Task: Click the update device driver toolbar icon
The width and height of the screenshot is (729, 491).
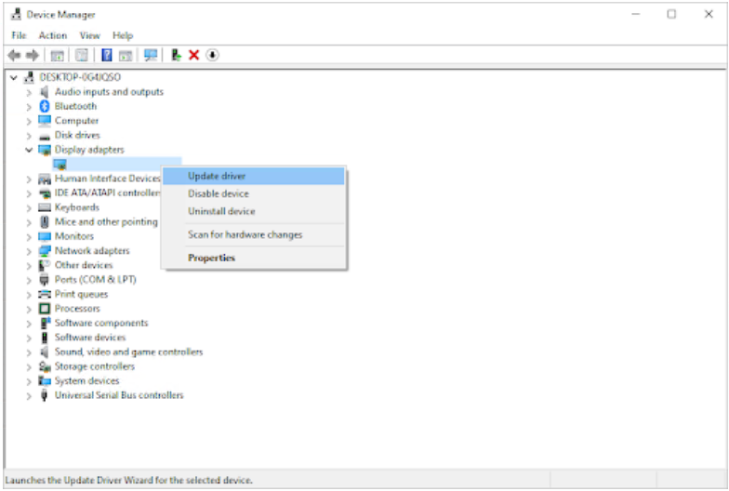Action: click(176, 55)
